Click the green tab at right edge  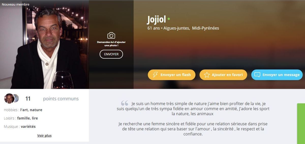tap(301, 124)
